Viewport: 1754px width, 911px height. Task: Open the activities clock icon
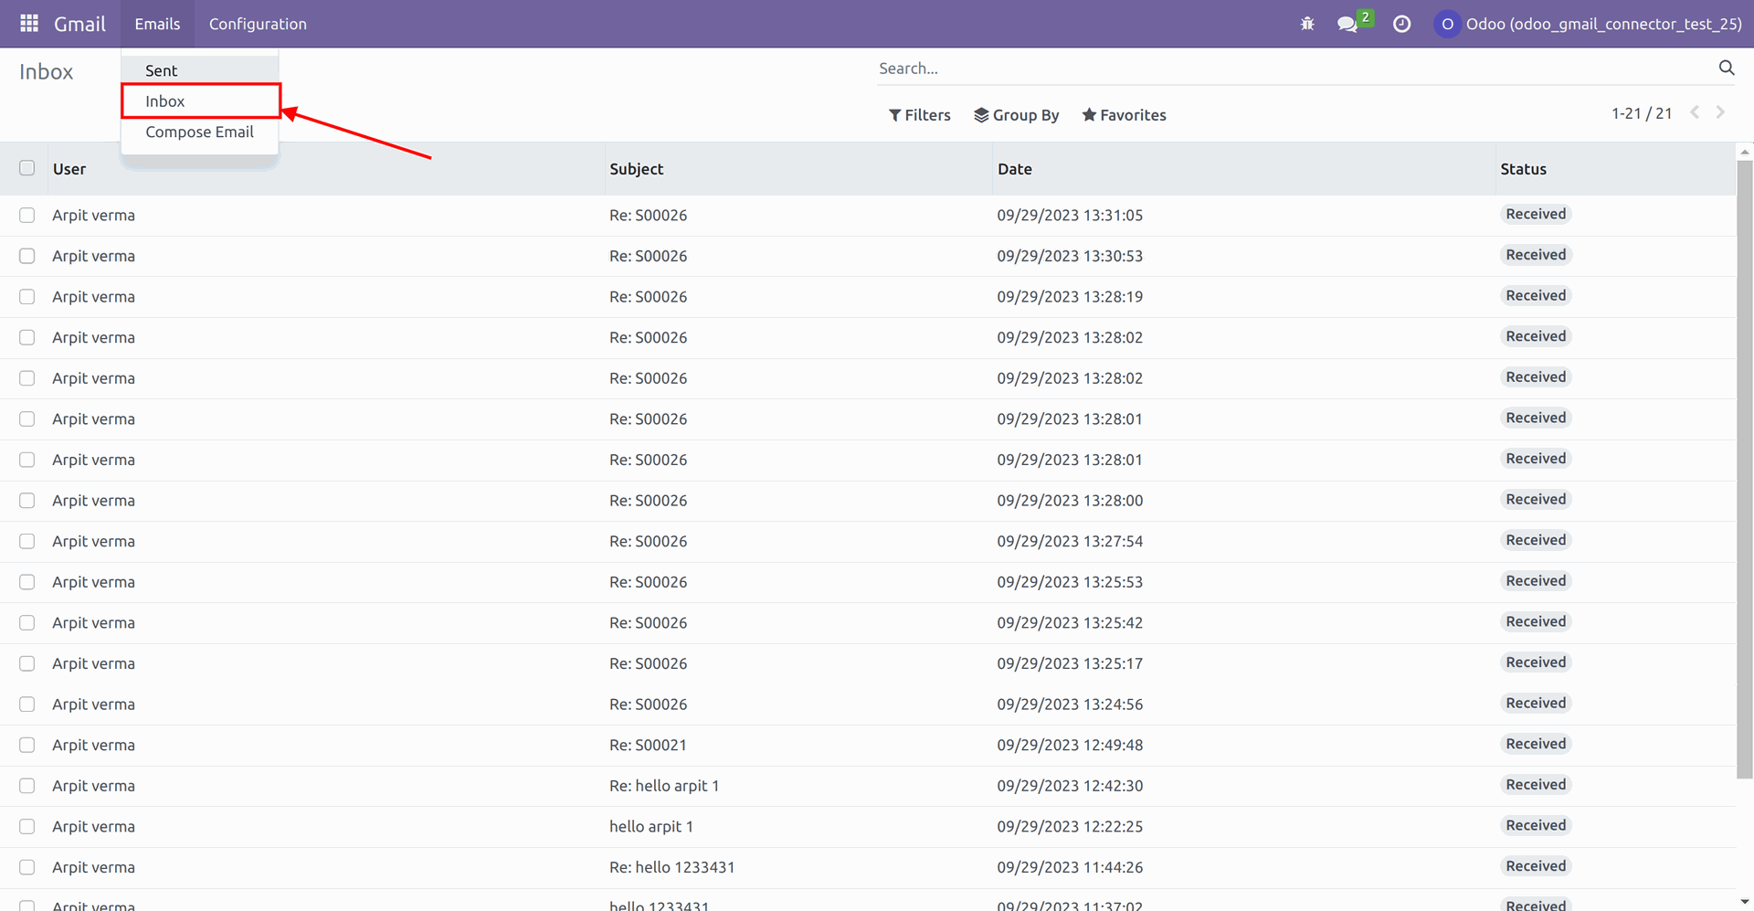pyautogui.click(x=1401, y=24)
